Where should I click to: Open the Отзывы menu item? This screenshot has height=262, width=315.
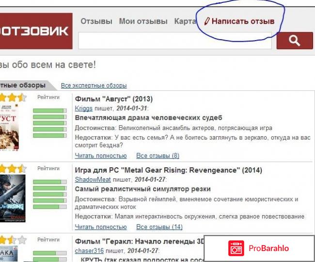pos(96,21)
